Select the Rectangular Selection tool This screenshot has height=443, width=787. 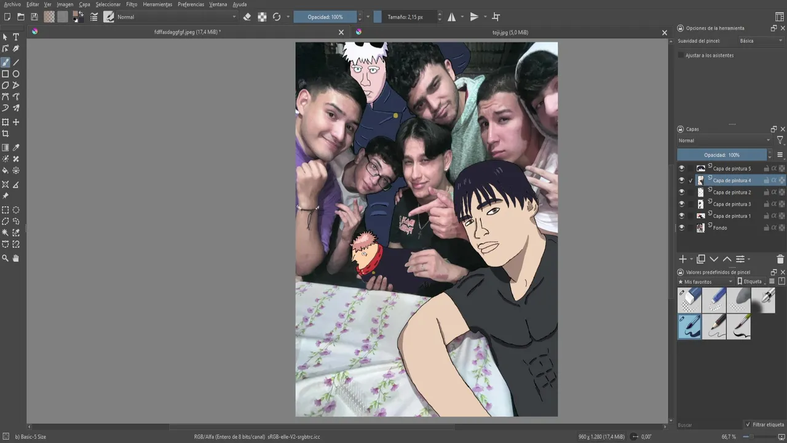[6, 210]
